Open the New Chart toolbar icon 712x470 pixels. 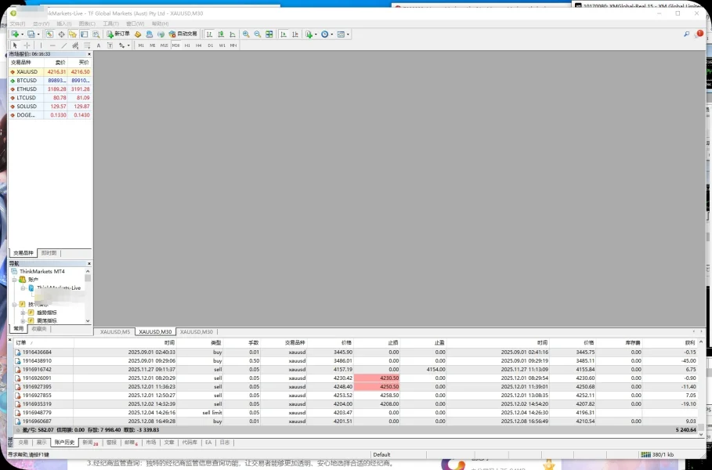(x=15, y=34)
